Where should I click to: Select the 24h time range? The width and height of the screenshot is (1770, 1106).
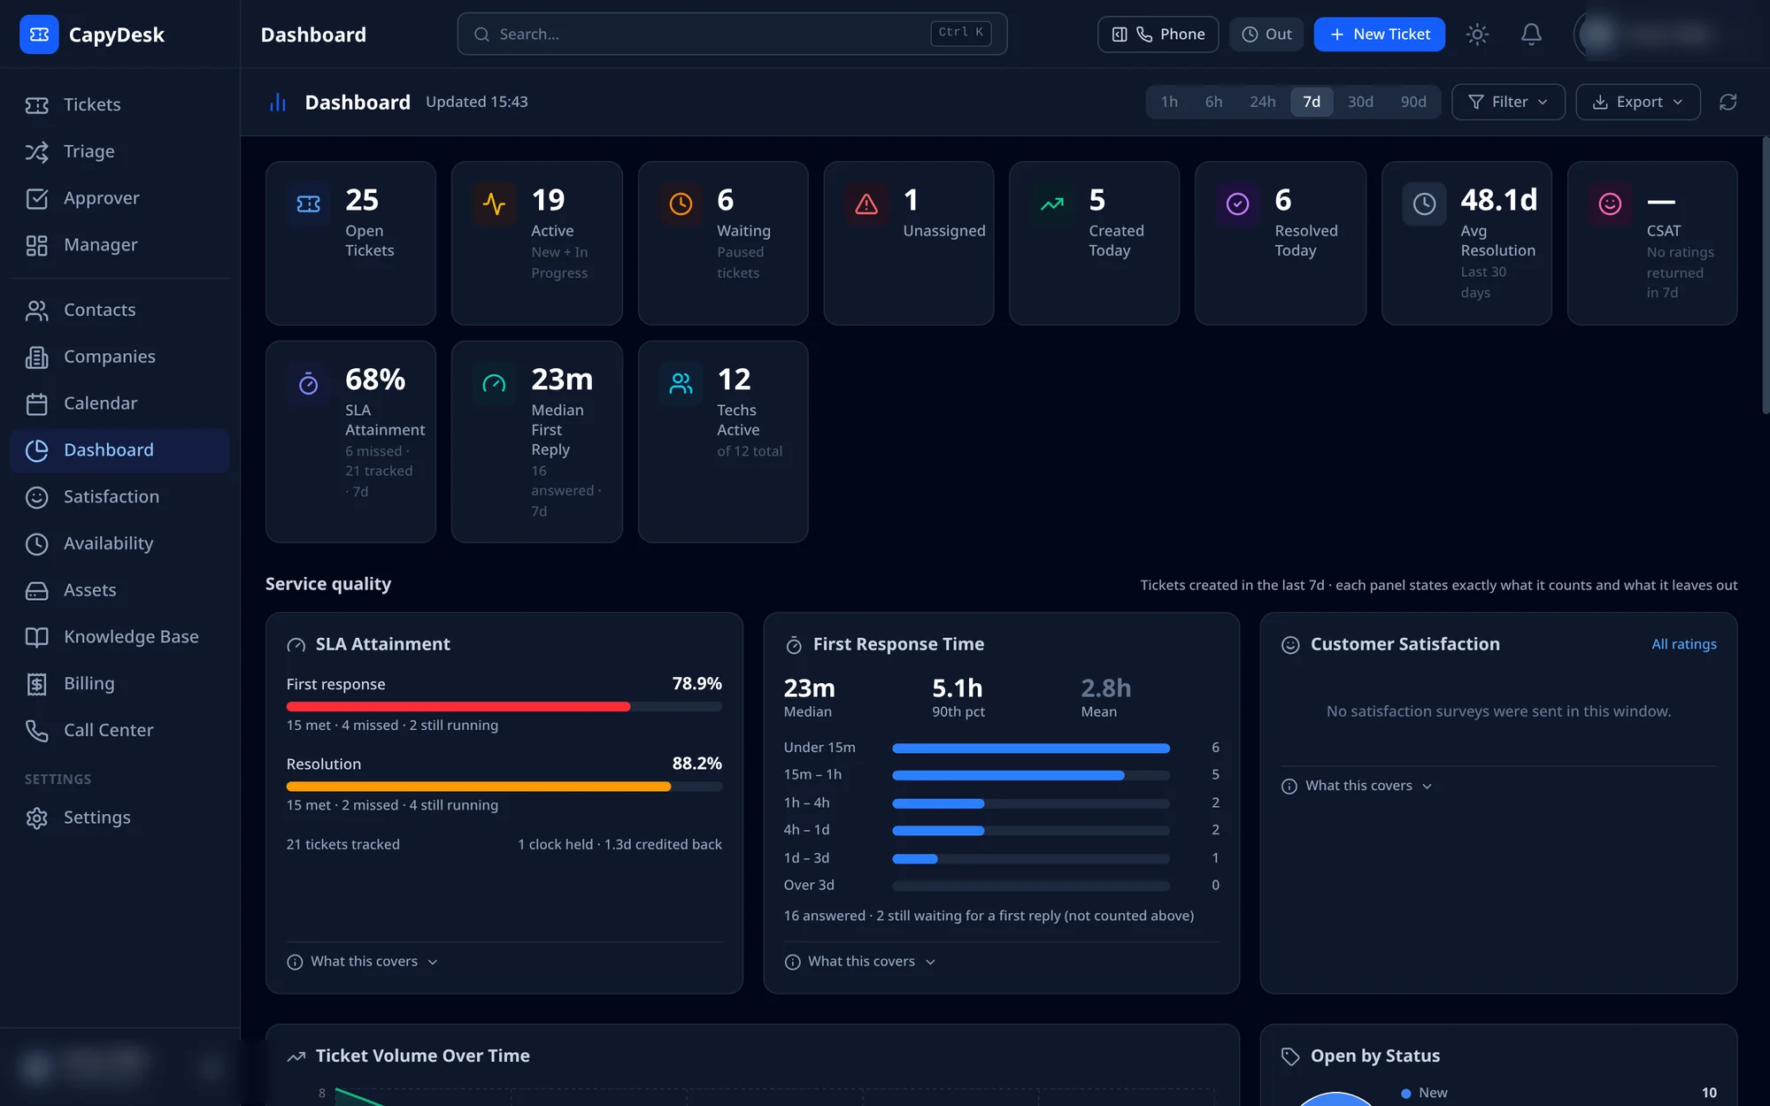tap(1263, 102)
